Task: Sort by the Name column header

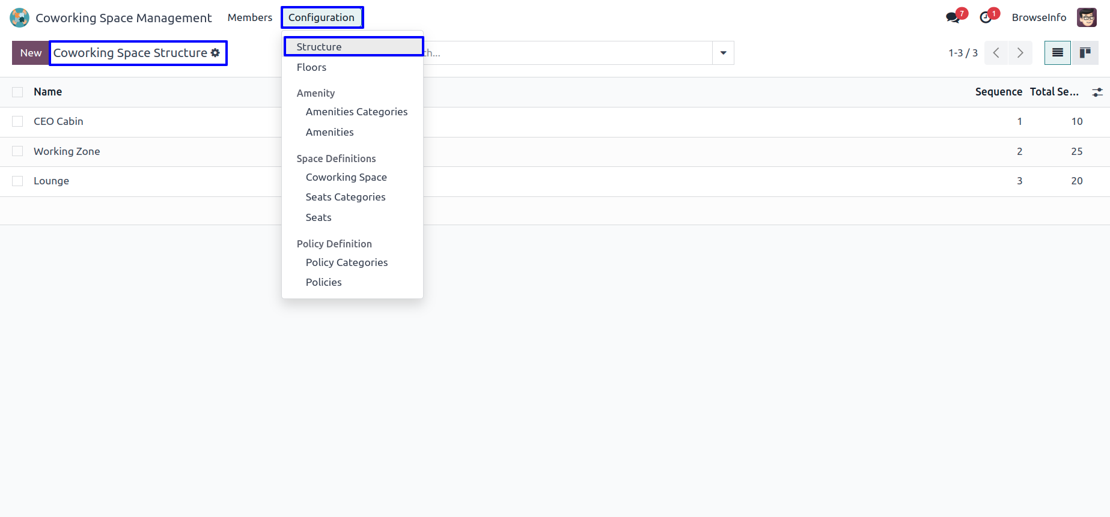Action: click(48, 92)
